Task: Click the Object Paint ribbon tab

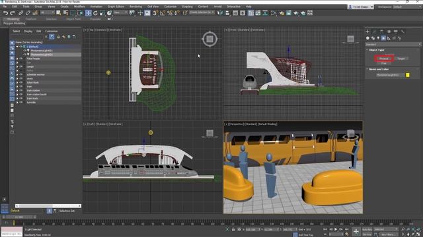Action: coord(73,19)
